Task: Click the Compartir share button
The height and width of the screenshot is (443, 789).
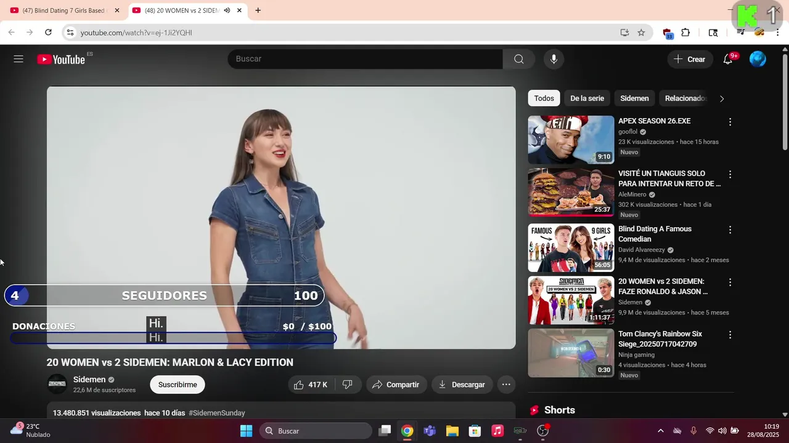Action: click(396, 385)
